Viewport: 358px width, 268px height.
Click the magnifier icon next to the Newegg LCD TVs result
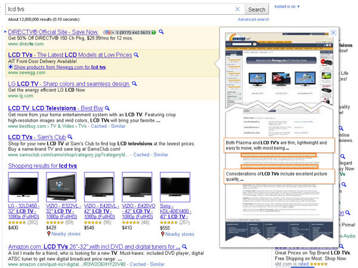pos(136,55)
